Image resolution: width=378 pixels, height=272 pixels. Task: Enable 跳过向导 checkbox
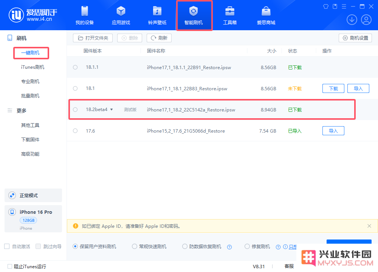pyautogui.click(x=38, y=246)
